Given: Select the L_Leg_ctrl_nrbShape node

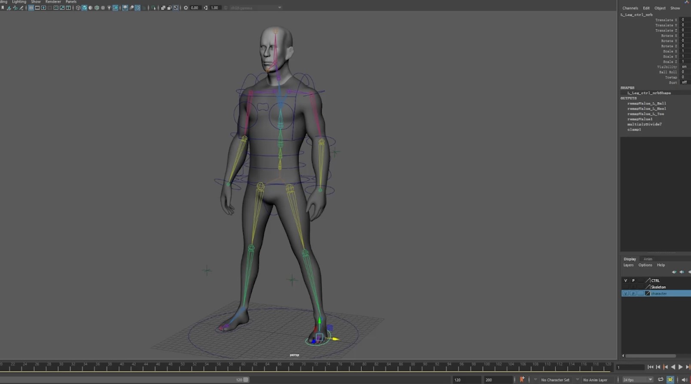Looking at the screenshot, I should point(649,93).
